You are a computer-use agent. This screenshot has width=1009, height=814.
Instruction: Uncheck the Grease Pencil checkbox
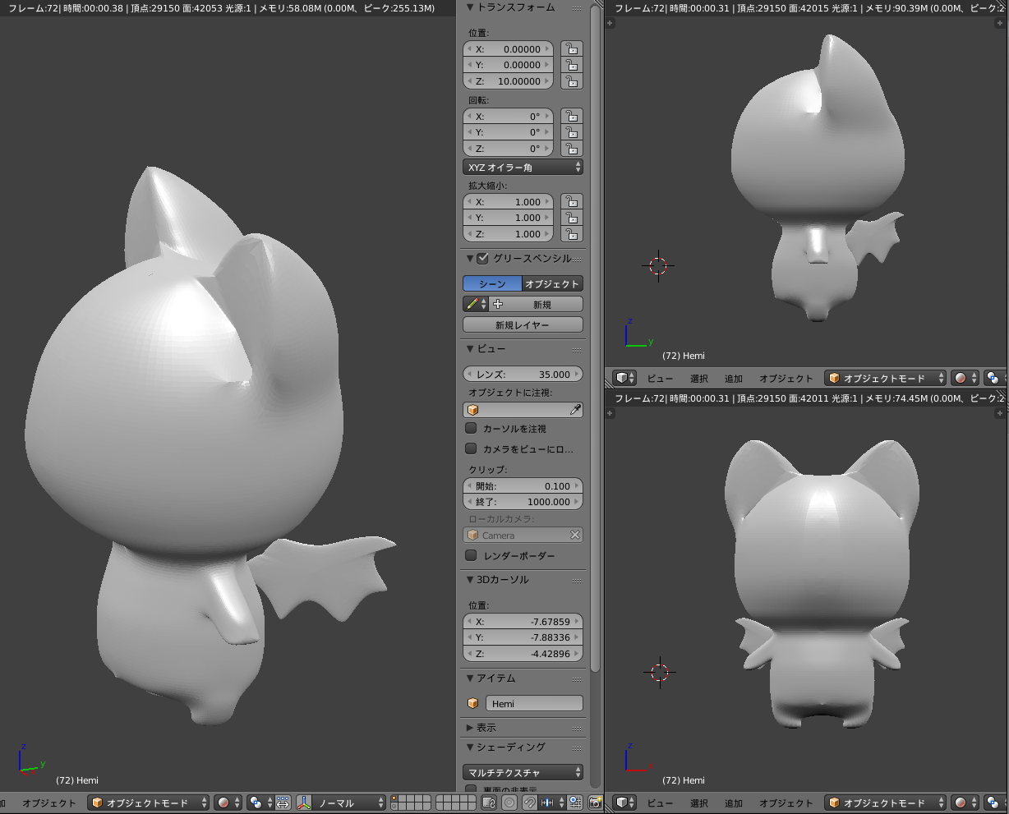482,258
